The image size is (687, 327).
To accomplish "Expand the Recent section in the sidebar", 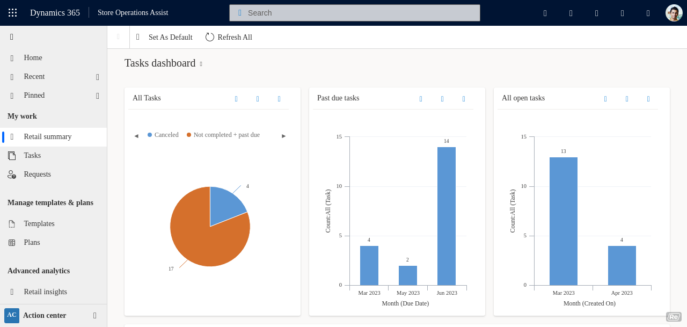I will click(97, 76).
